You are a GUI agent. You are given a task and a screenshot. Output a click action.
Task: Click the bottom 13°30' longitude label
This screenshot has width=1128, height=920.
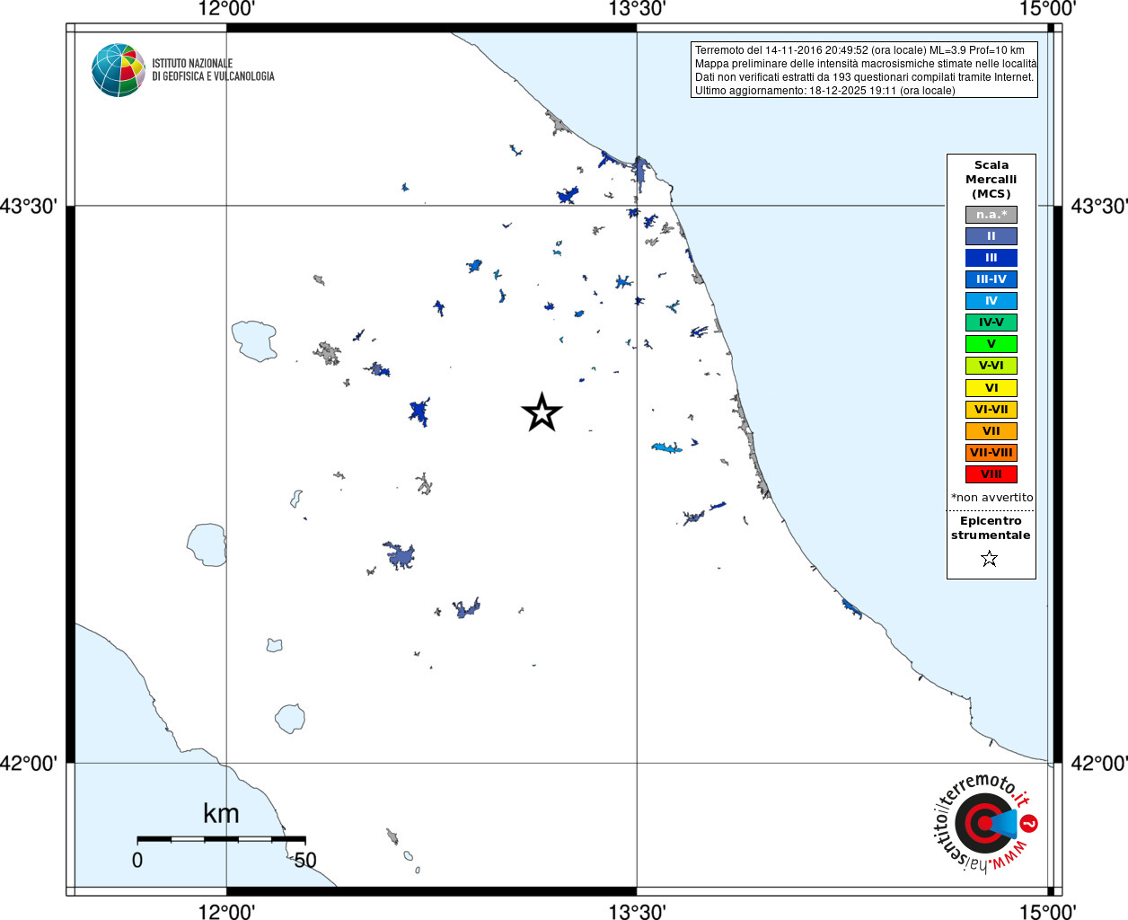tap(637, 912)
